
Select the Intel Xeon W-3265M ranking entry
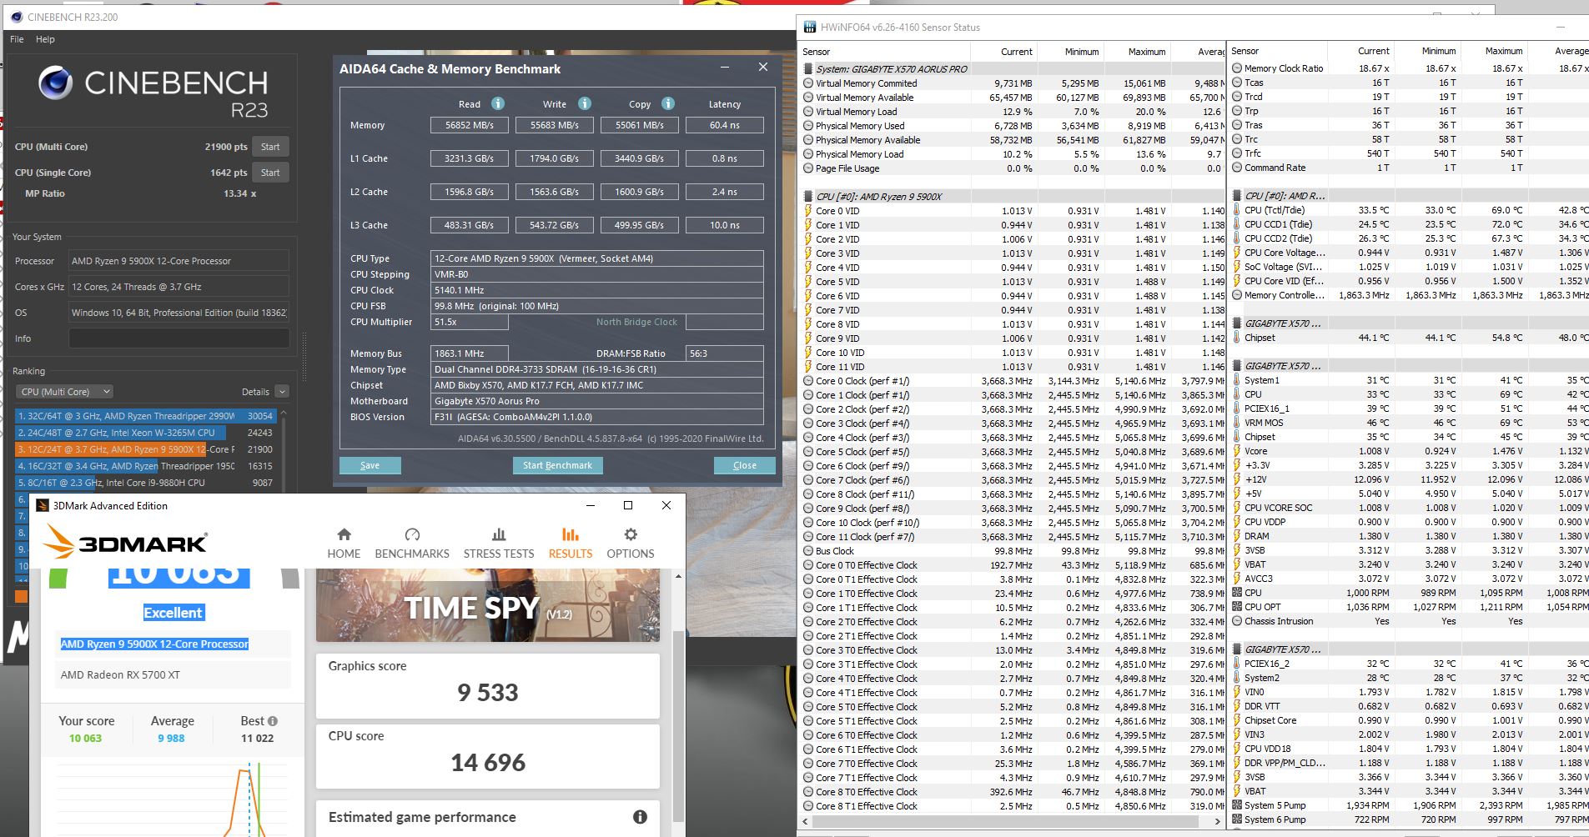[x=145, y=433]
